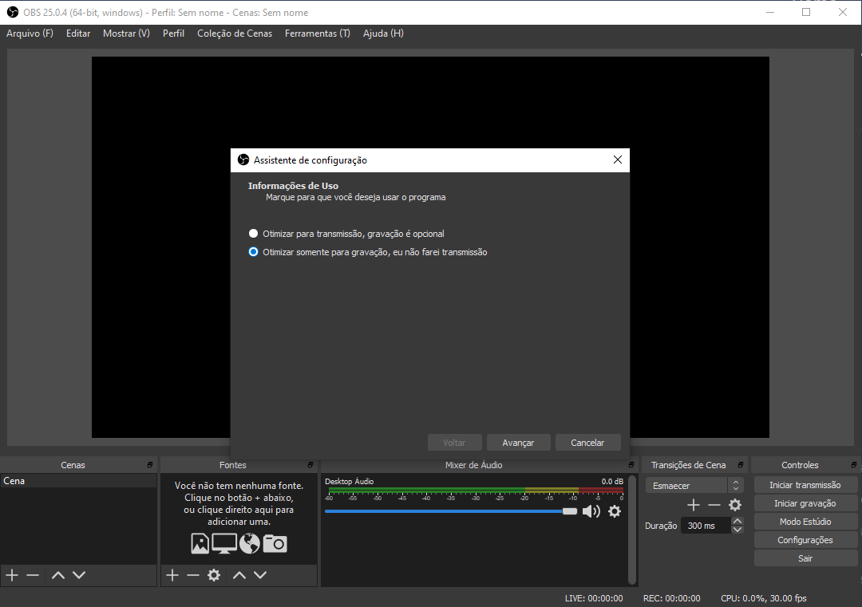Click Iniciar gravação button
This screenshot has height=607, width=862.
(x=805, y=503)
